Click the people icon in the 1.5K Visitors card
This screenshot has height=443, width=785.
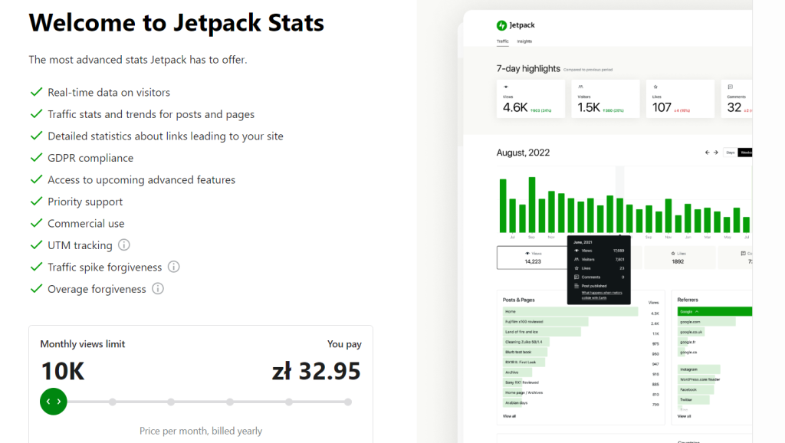click(581, 87)
